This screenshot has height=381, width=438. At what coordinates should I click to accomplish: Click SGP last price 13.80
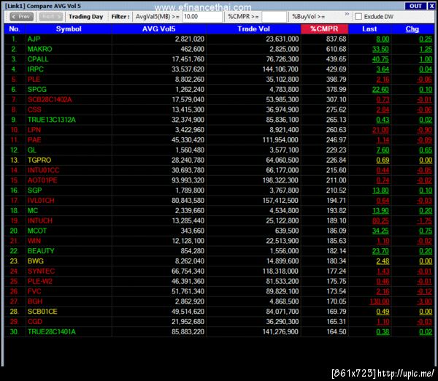[380, 190]
